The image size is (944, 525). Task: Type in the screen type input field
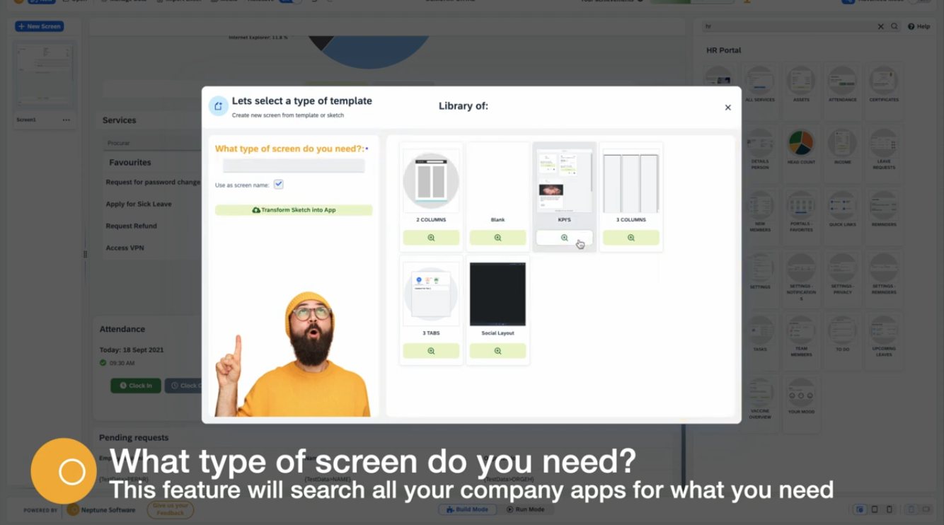294,166
